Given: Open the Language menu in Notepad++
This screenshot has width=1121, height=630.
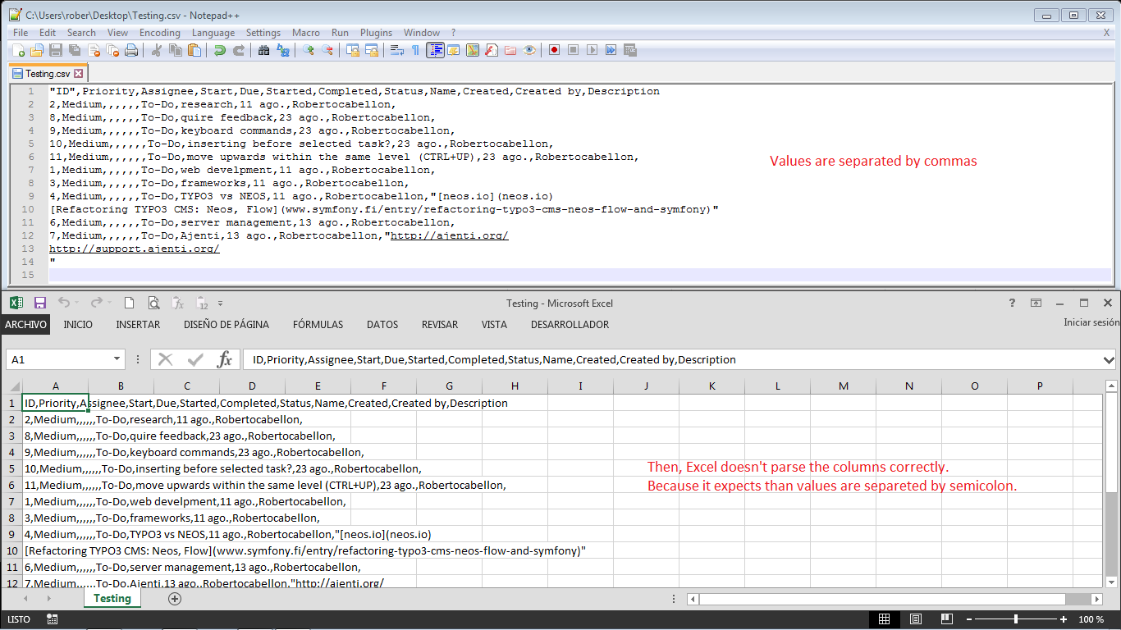Looking at the screenshot, I should (x=213, y=33).
